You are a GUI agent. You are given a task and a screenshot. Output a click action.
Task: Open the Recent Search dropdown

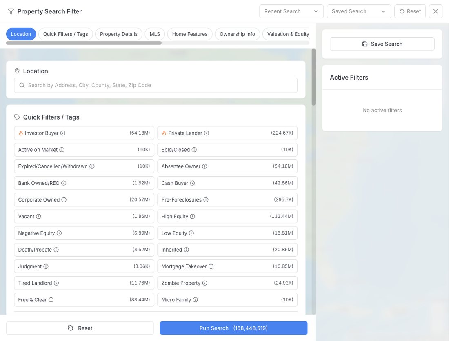point(291,11)
